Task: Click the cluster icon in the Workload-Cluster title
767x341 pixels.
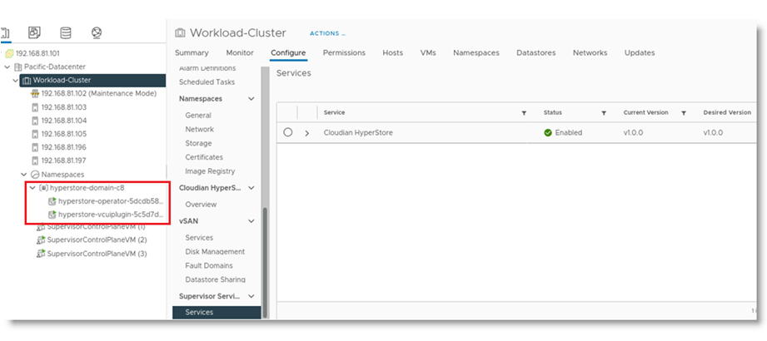Action: [x=180, y=33]
